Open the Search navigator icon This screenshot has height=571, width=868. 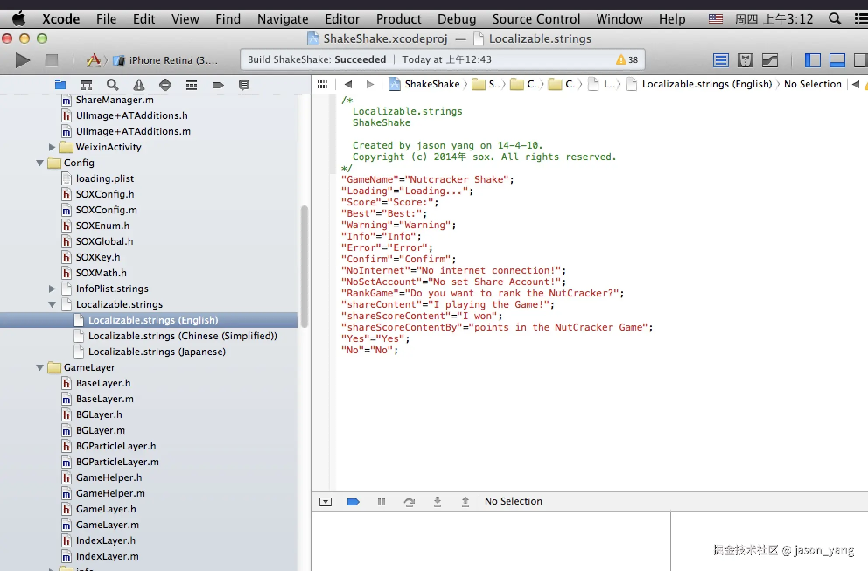coord(112,84)
